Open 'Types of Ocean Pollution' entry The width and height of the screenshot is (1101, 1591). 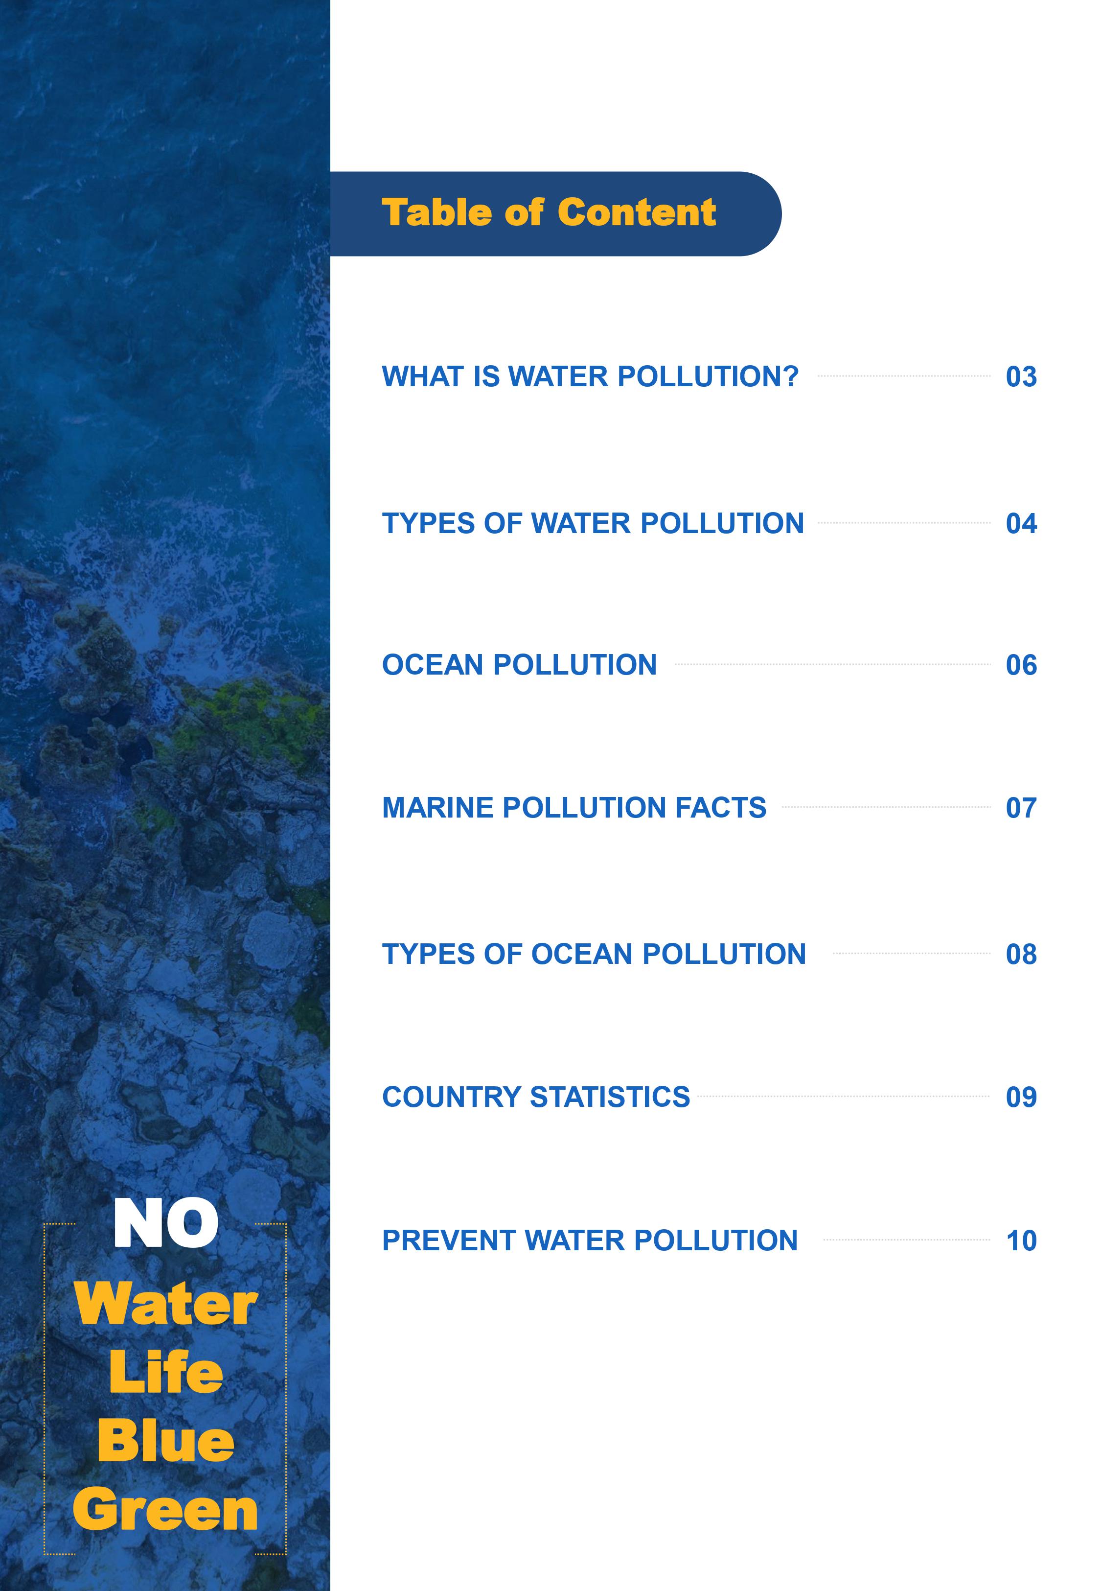594,954
